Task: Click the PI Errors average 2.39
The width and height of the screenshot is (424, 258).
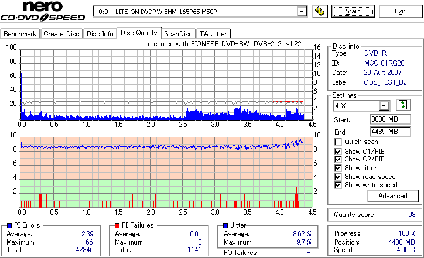Action: pos(87,234)
